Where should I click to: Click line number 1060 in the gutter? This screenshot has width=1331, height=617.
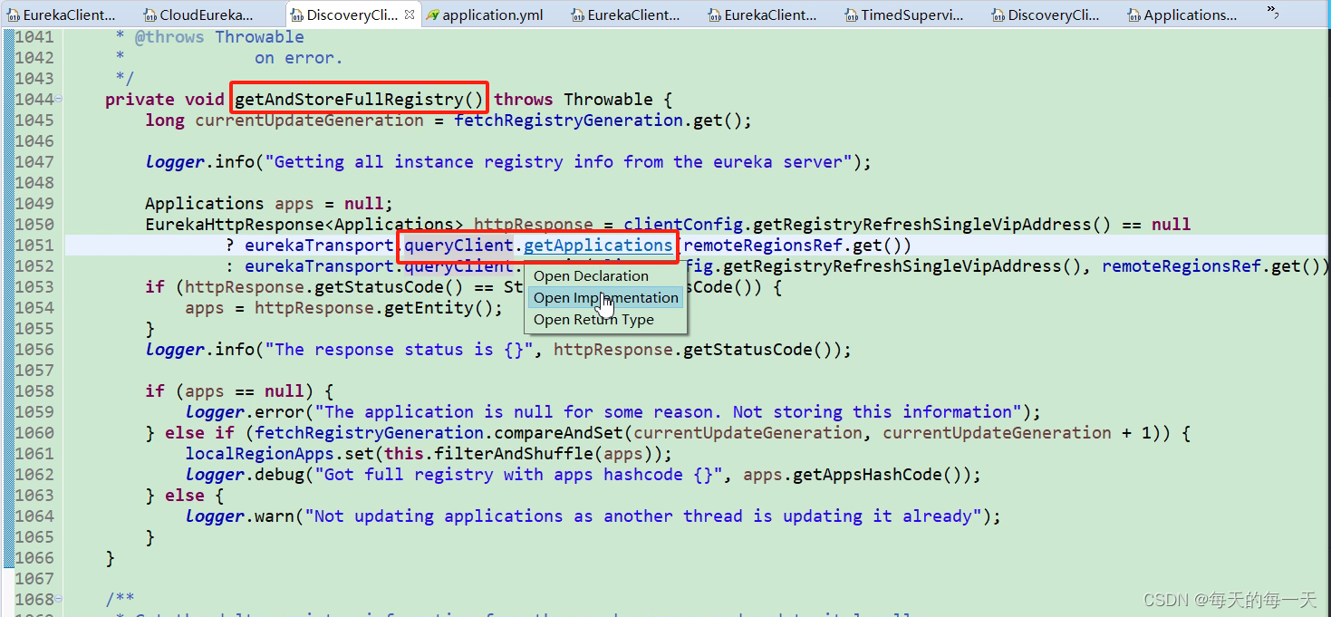coord(34,432)
